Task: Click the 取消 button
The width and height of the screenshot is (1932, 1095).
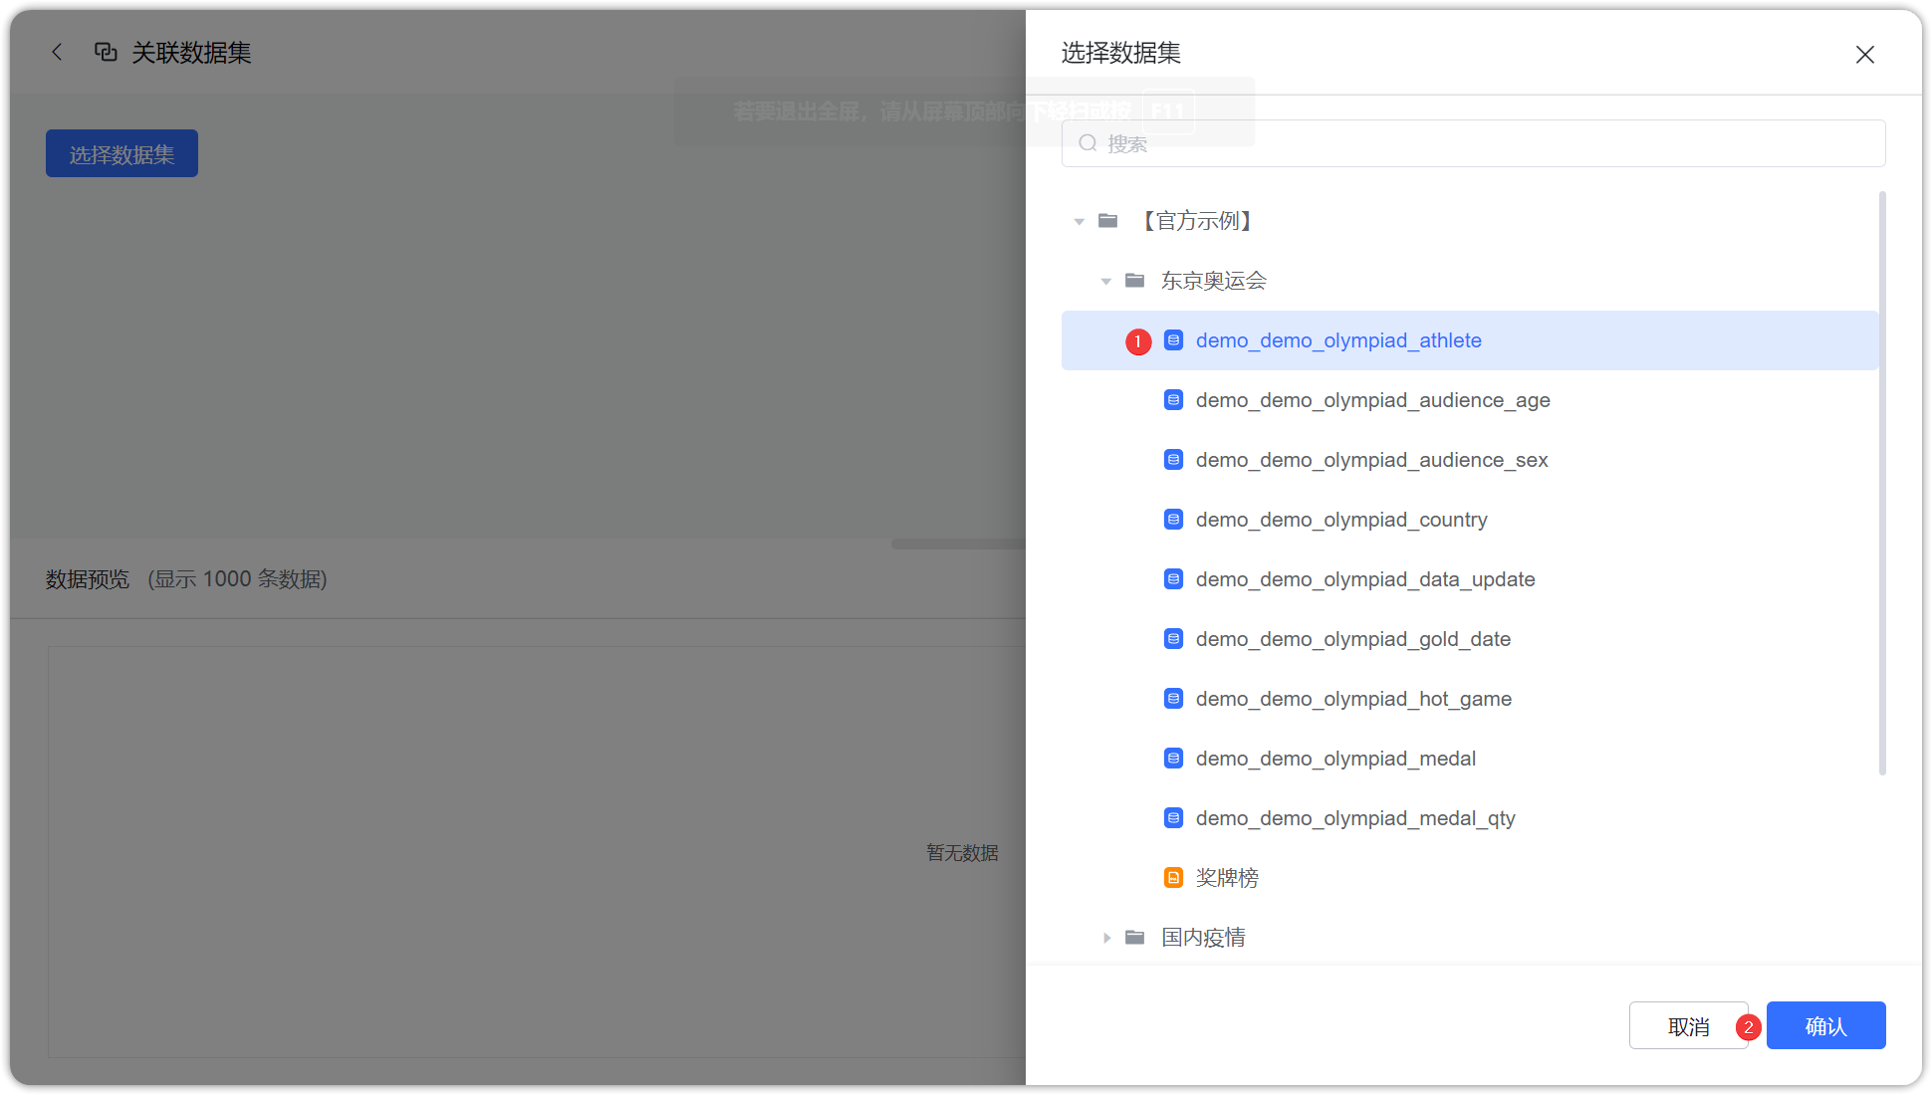Action: tap(1688, 1025)
